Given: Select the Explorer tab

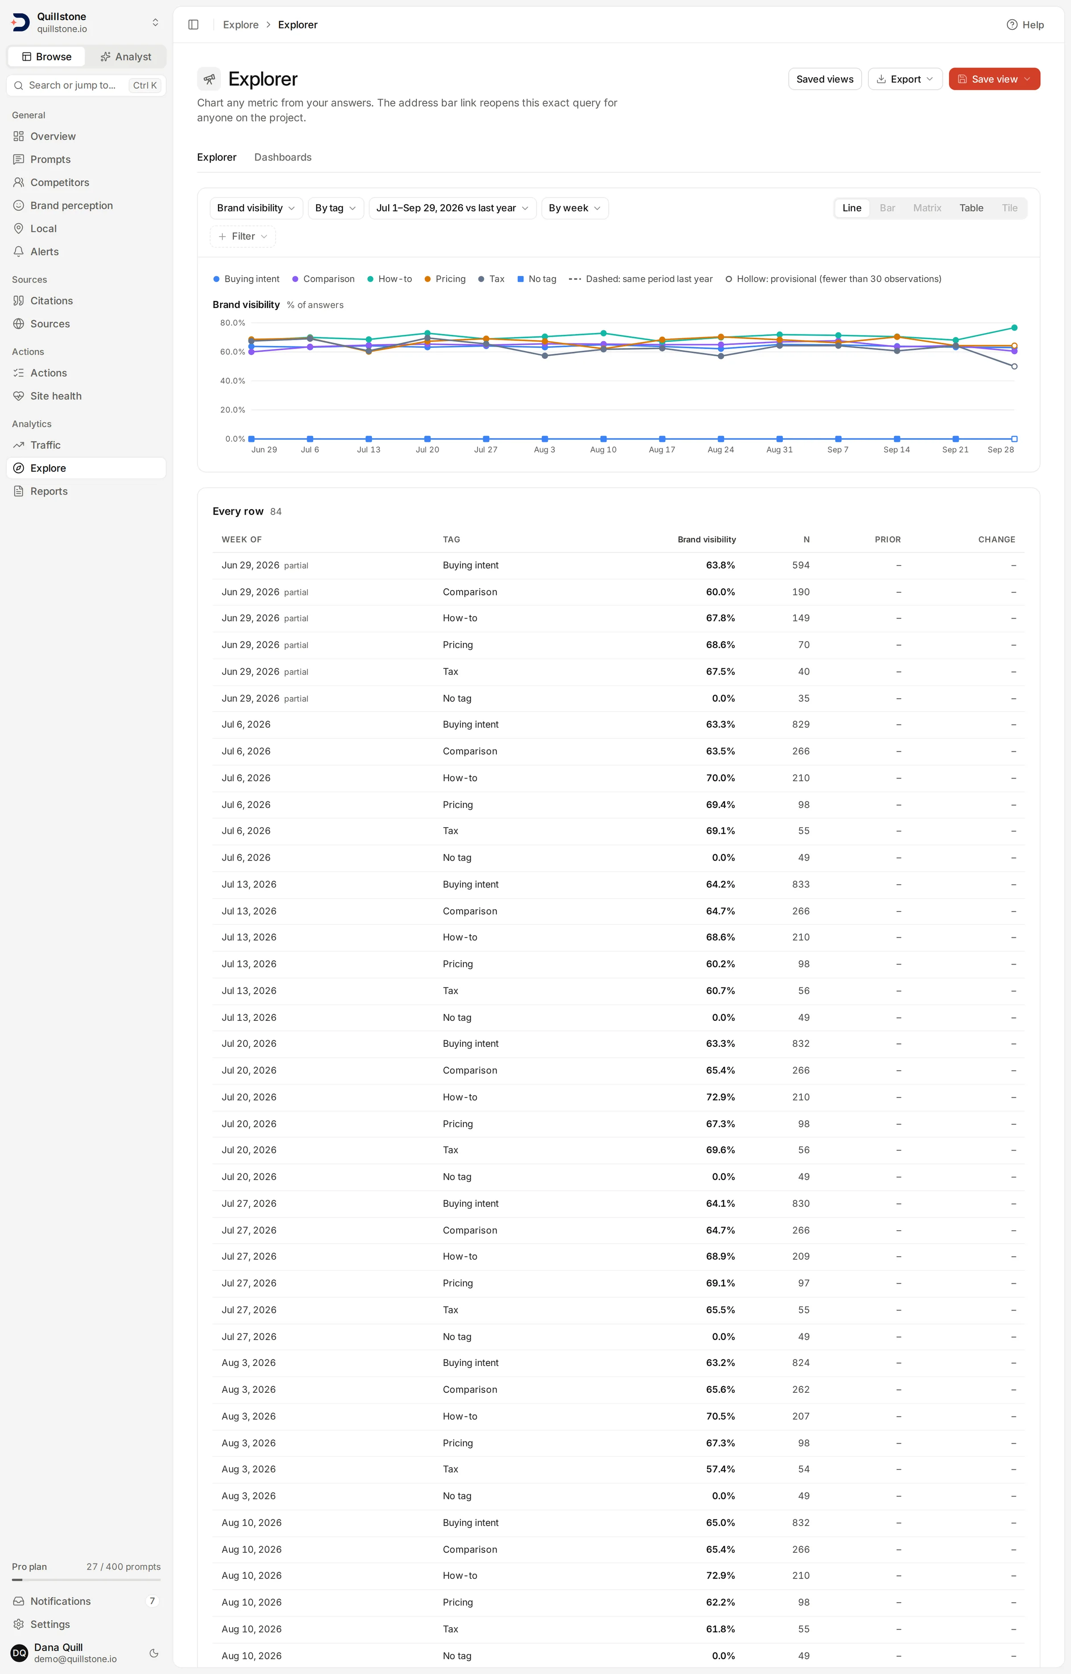Looking at the screenshot, I should click(217, 157).
